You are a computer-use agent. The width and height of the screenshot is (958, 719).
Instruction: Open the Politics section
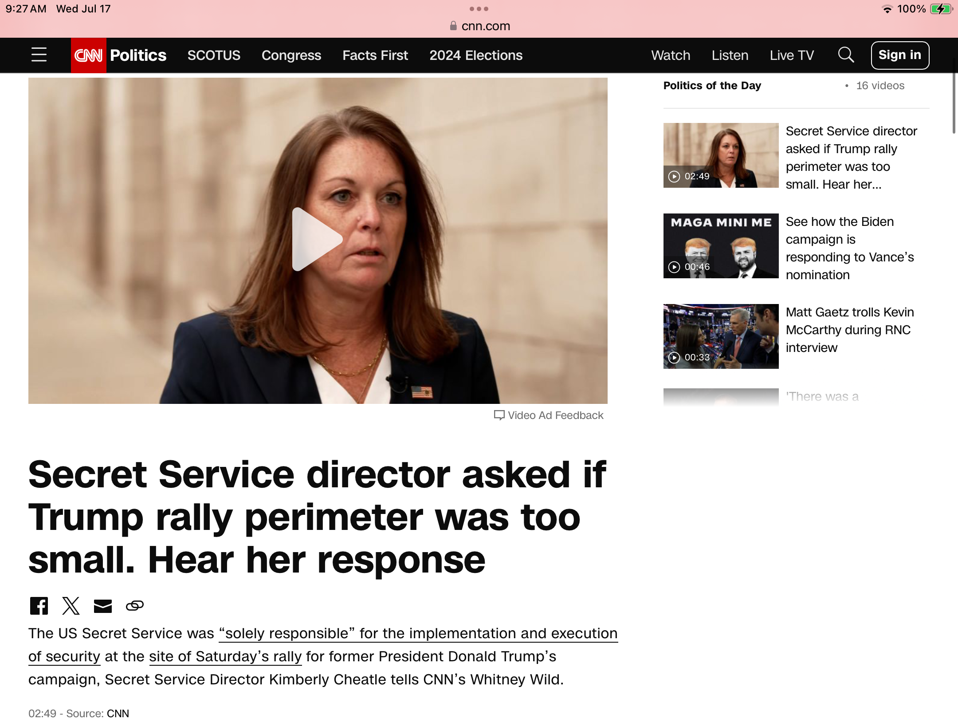[138, 55]
